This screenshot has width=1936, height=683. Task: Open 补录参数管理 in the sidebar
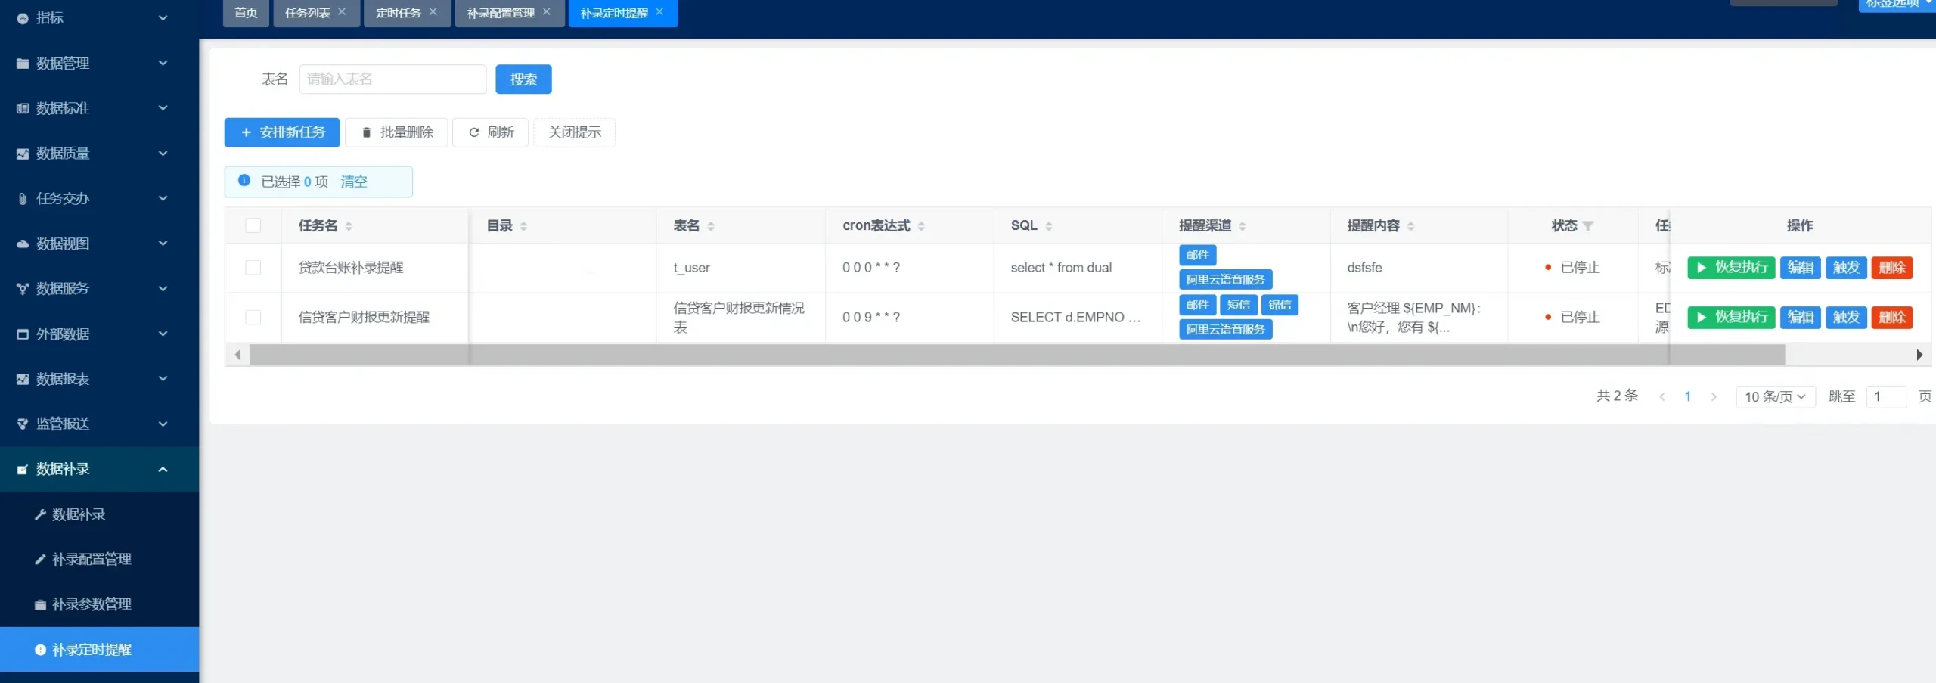(x=92, y=604)
